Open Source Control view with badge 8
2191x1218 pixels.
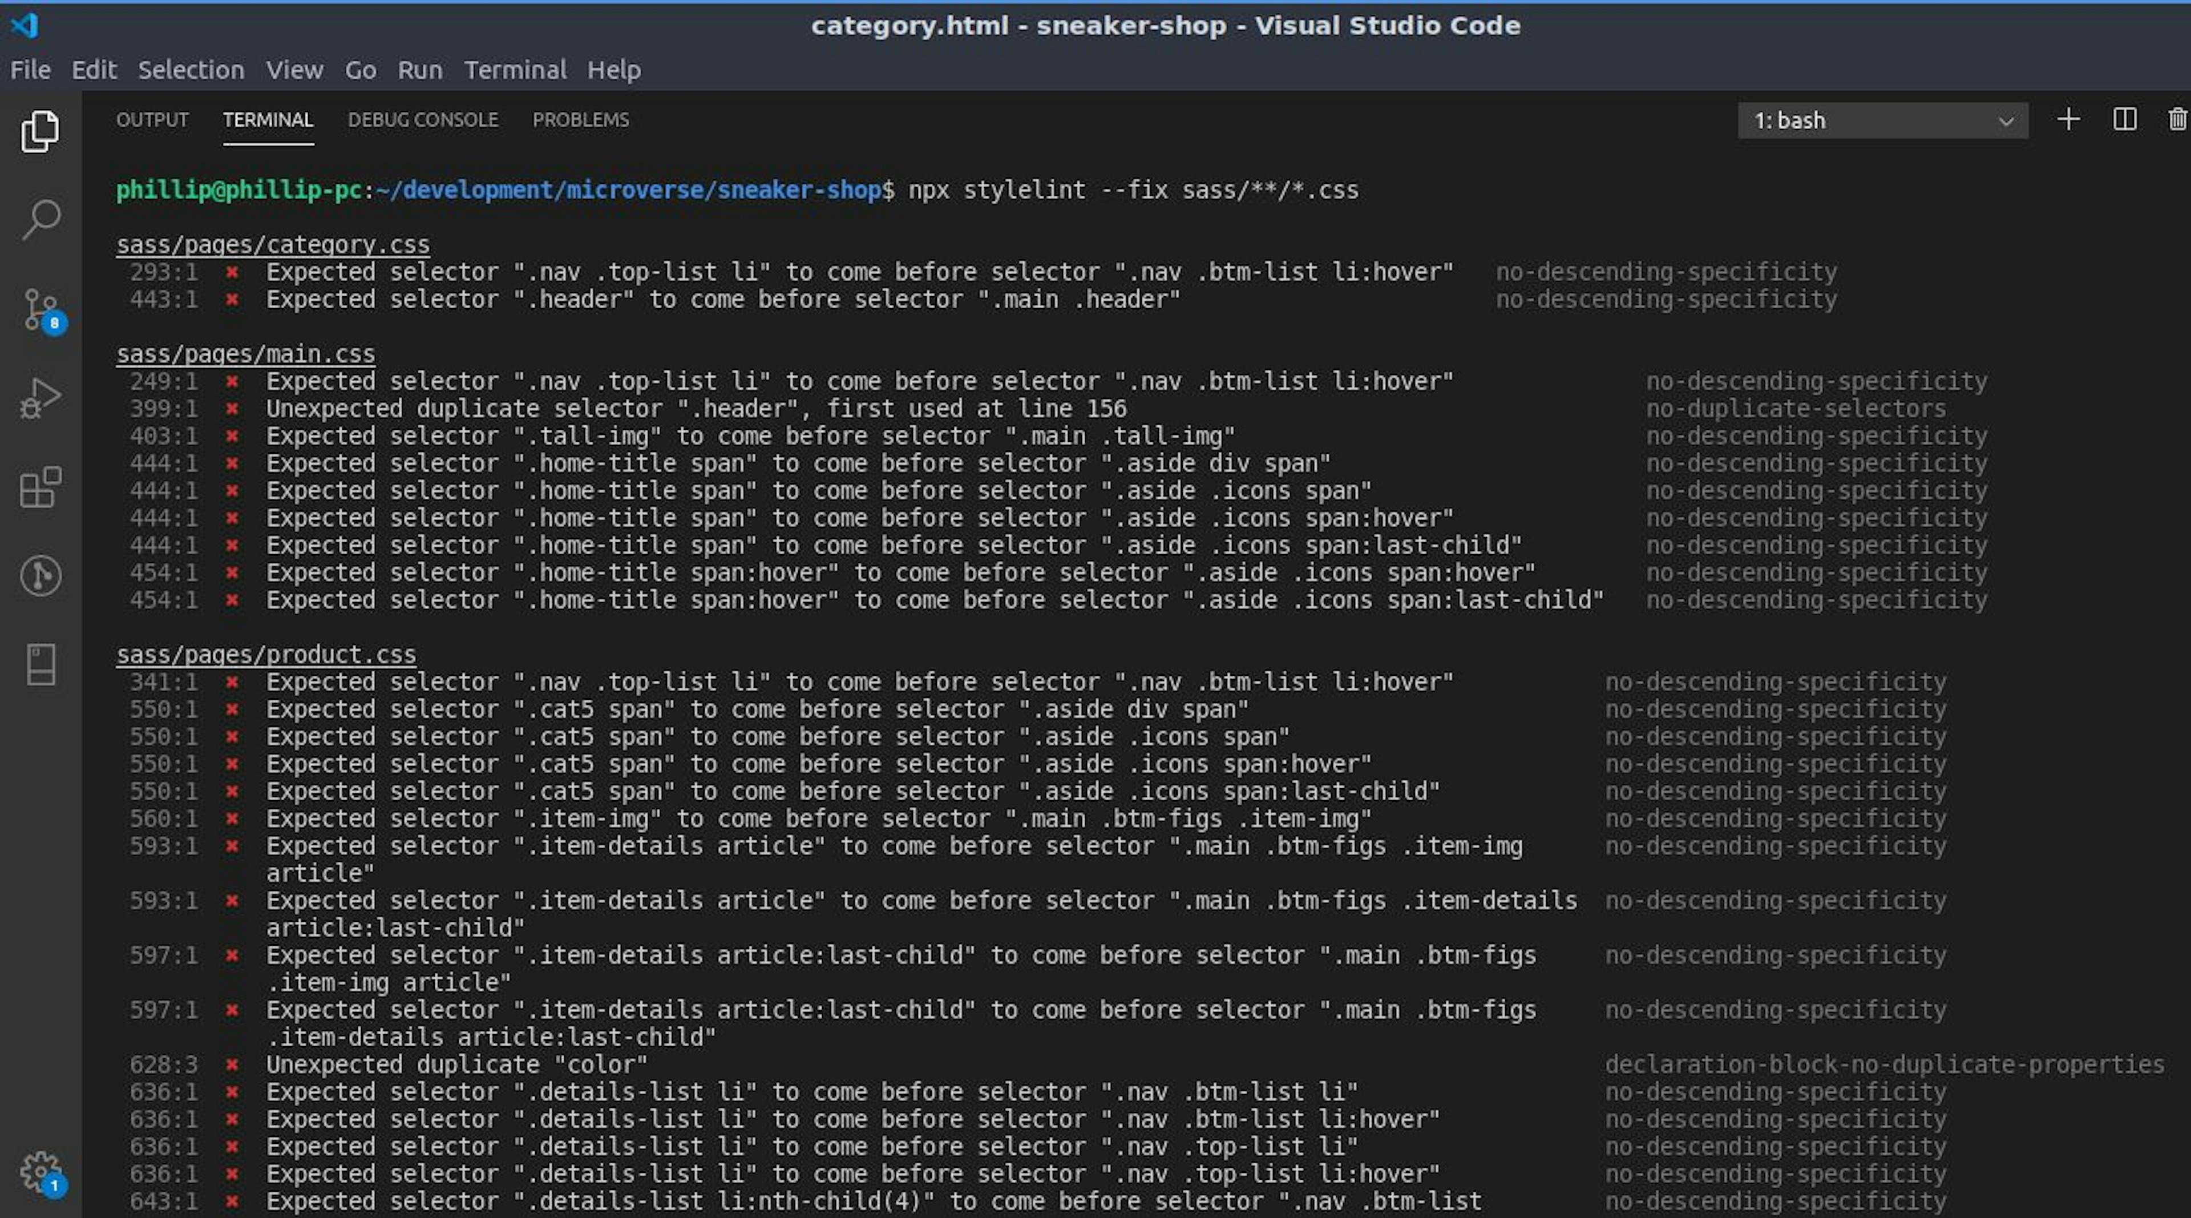click(43, 310)
